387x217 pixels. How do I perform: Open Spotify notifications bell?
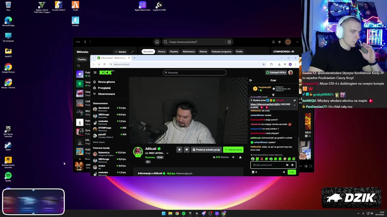[x=273, y=42]
